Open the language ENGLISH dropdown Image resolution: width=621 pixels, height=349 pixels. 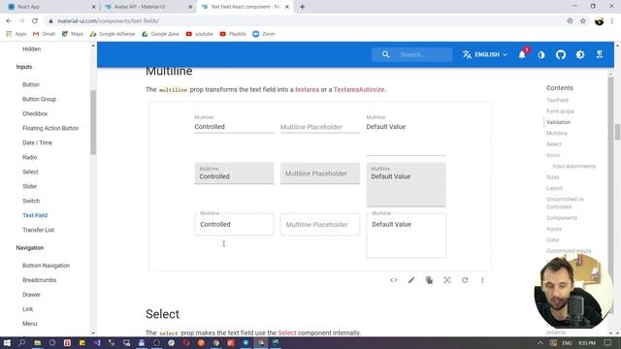point(485,54)
